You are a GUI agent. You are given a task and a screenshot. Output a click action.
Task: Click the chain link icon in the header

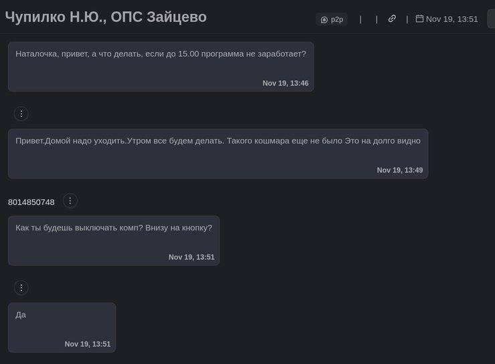(x=392, y=19)
